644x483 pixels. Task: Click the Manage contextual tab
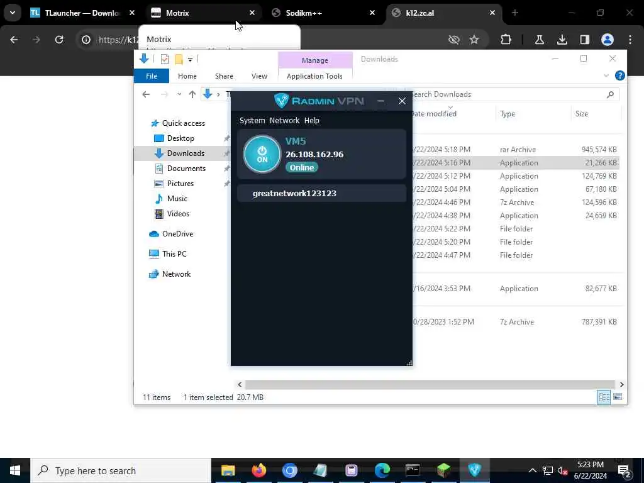[x=315, y=60]
